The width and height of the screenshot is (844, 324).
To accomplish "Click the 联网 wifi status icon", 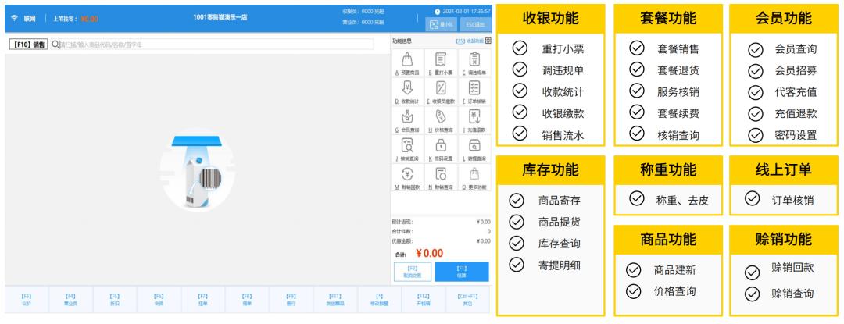I will point(15,18).
